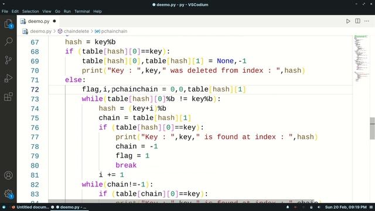
Task: Open the View menu
Action: point(47,11)
